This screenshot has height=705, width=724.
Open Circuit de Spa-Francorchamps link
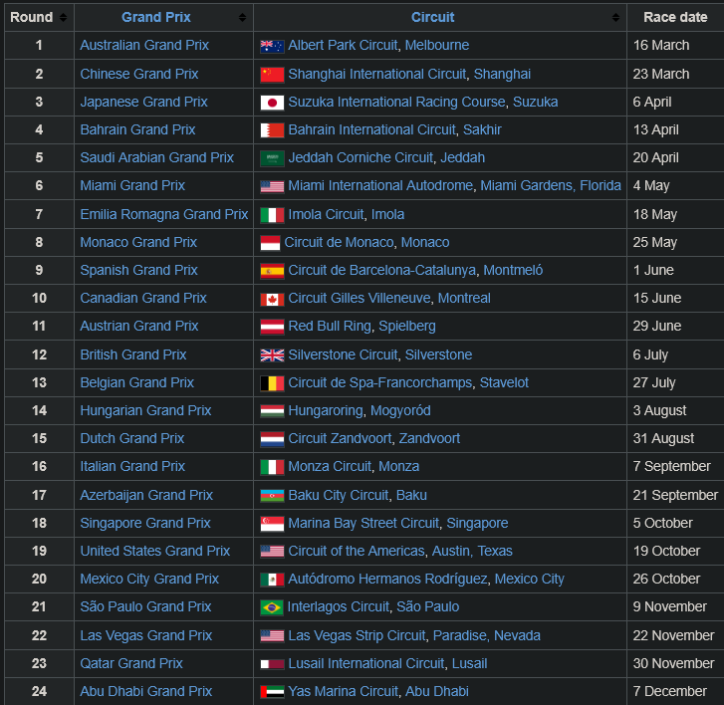click(x=380, y=382)
